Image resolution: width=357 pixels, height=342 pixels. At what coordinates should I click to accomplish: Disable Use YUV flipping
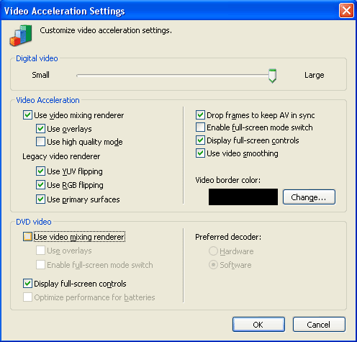[x=40, y=171]
